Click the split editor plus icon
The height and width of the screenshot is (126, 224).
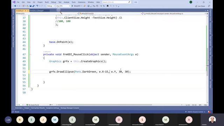[x=207, y=14]
